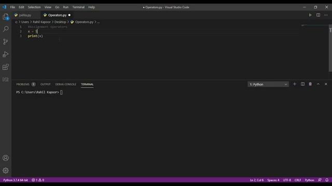Image resolution: width=332 pixels, height=186 pixels.
Task: Click the comment on line 1
Action: [x=47, y=27]
